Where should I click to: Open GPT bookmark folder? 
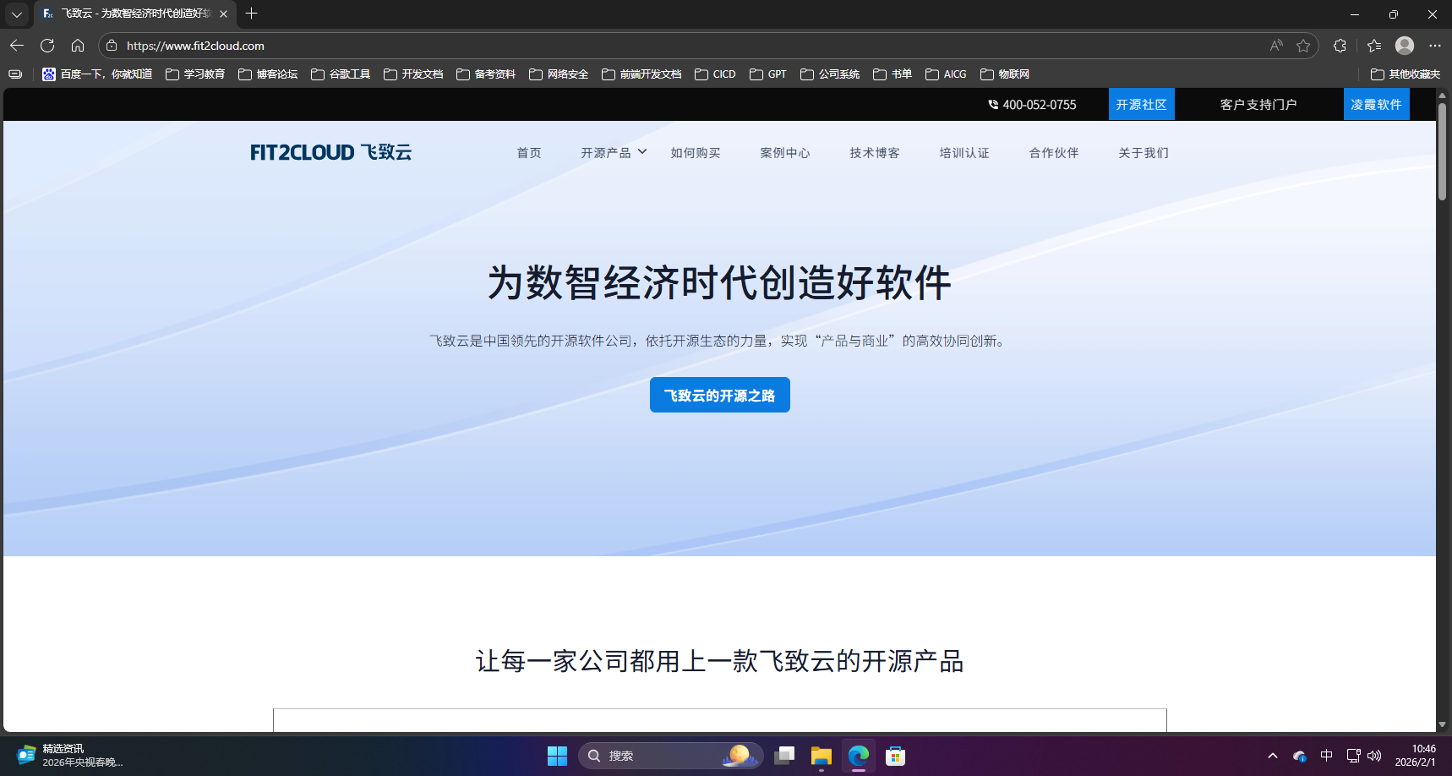[768, 74]
